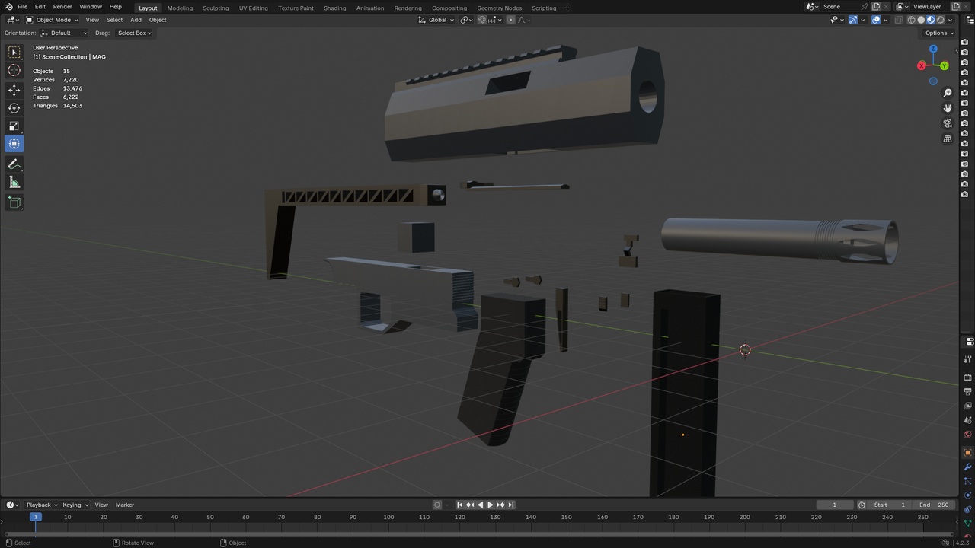This screenshot has height=548, width=975.
Task: Open the View Layer properties tab
Action: click(x=968, y=406)
